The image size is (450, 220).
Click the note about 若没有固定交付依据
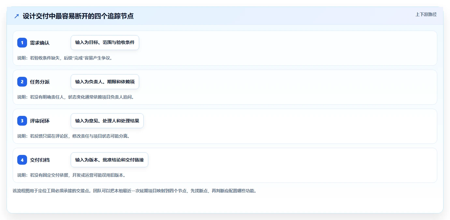[71, 175]
